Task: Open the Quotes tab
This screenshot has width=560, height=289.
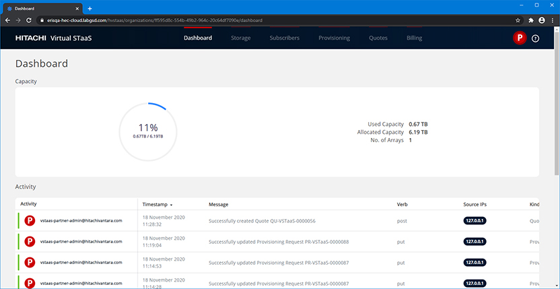Action: 378,38
